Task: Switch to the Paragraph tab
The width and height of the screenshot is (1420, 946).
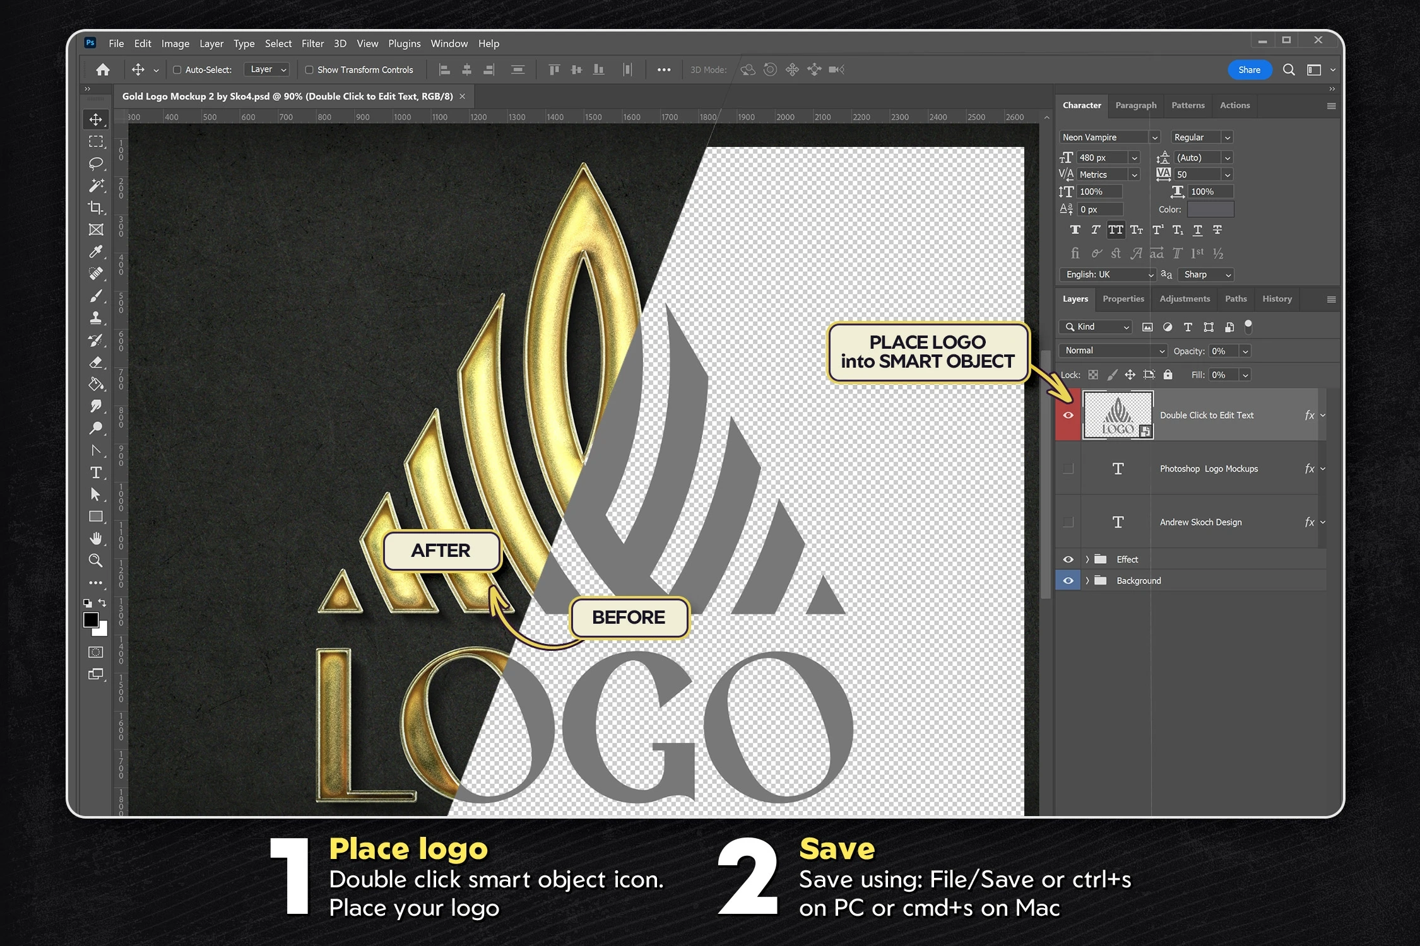Action: (x=1135, y=105)
